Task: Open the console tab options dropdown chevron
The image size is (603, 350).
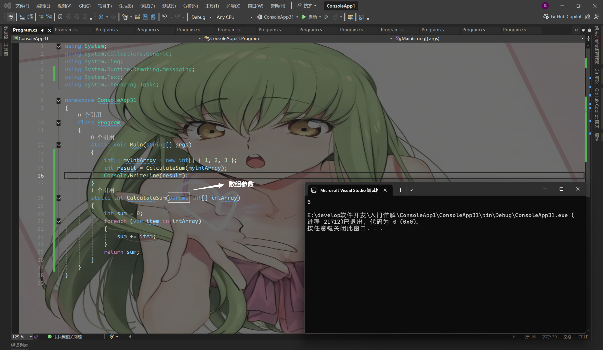Action: [x=411, y=190]
